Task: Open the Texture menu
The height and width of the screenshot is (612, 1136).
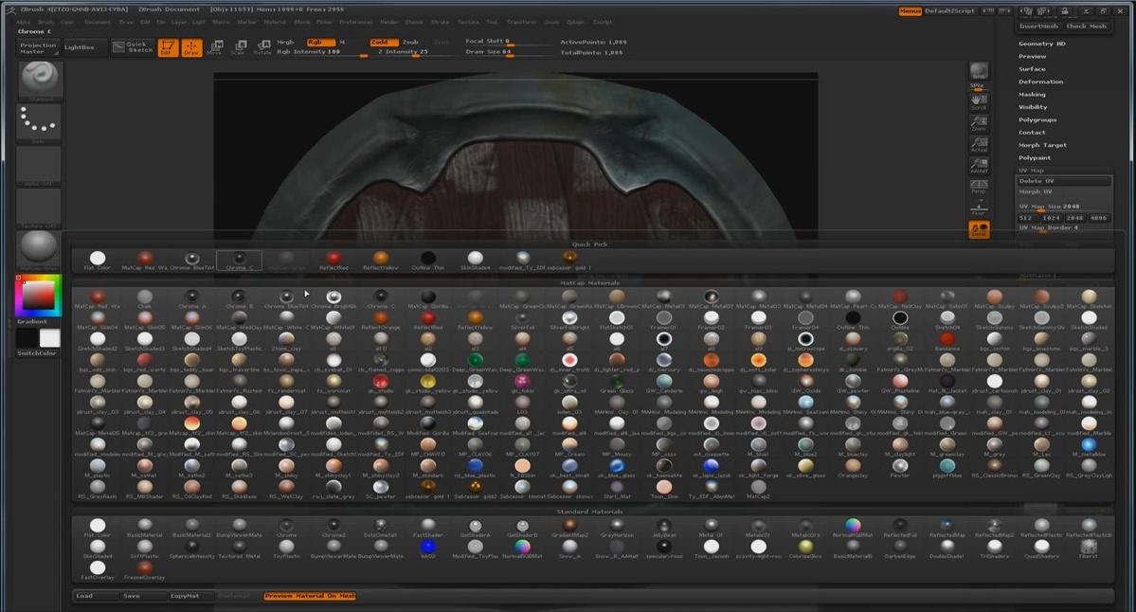Action: [468, 23]
